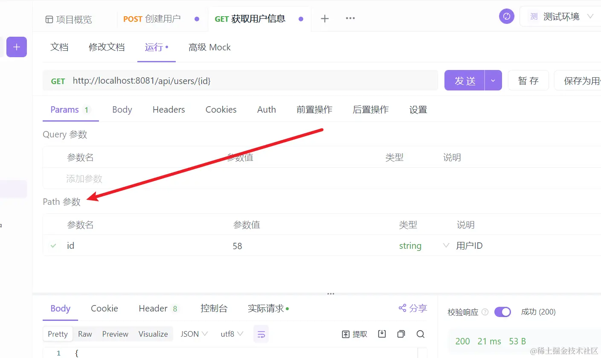Open the 控制台 console tab
Screen dimensions: 601x358
click(x=214, y=309)
